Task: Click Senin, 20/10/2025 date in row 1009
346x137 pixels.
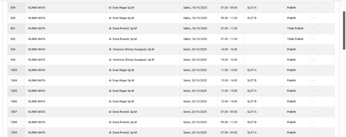Action: click(195, 133)
